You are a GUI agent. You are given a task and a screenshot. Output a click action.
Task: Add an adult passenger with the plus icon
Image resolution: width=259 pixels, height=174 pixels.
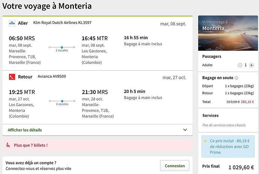click(x=251, y=65)
